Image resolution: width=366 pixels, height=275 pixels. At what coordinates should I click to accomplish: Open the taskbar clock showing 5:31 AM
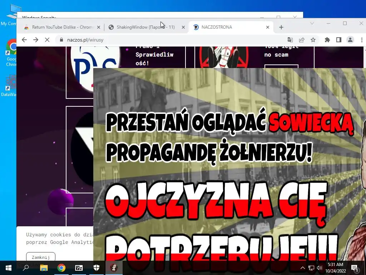pyautogui.click(x=335, y=268)
